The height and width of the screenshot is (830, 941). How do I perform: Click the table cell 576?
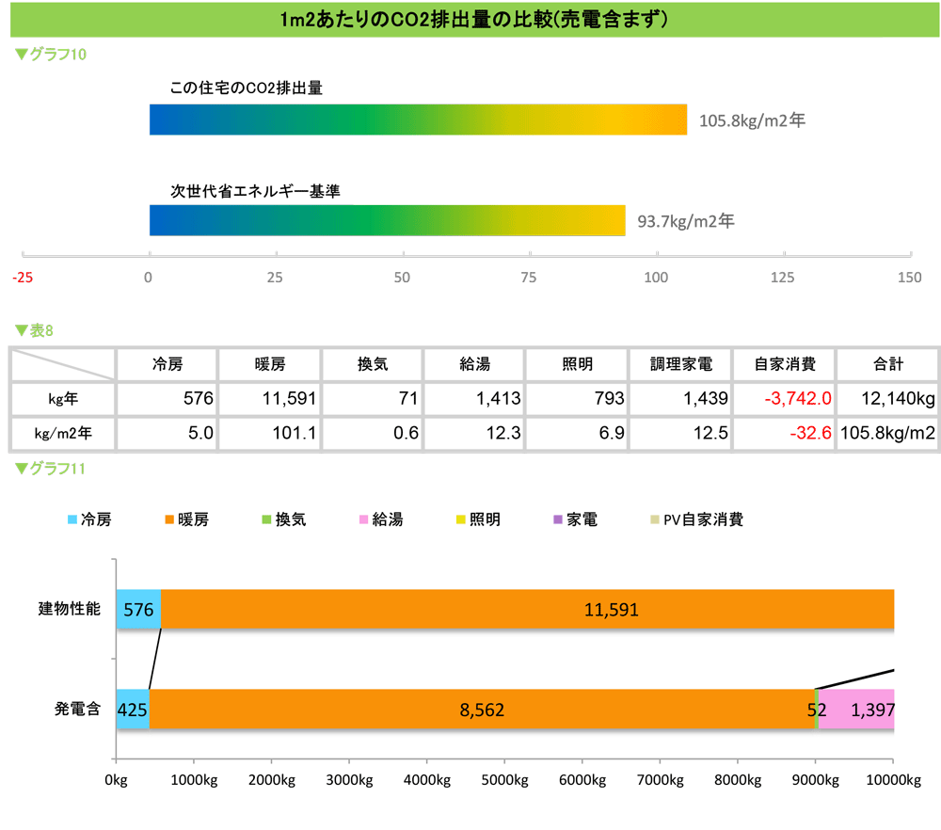coord(167,399)
